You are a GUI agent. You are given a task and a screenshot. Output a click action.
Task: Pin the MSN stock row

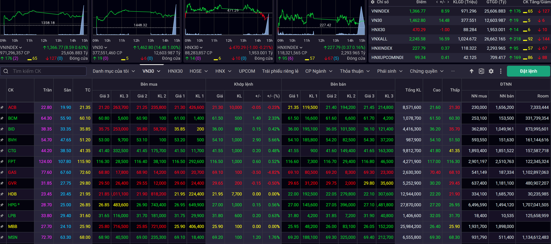pyautogui.click(x=2, y=237)
